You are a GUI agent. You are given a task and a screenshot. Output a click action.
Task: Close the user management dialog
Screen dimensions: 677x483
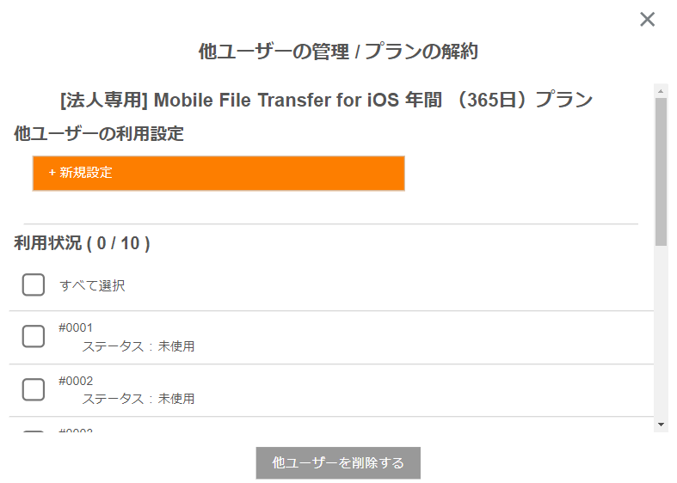coord(647,20)
